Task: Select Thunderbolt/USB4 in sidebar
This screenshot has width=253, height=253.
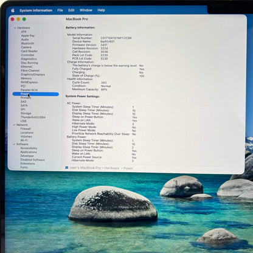Action: point(33,117)
